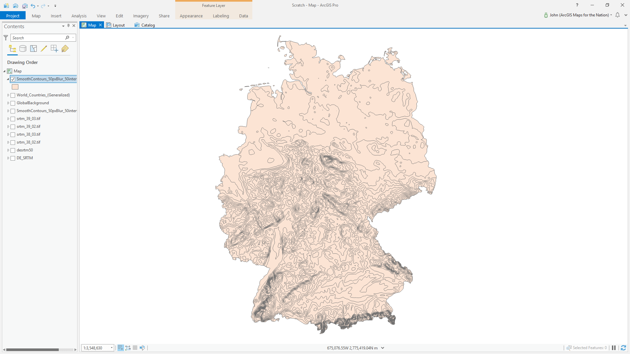The width and height of the screenshot is (630, 354).
Task: Click the peach layer symbol swatch
Action: pyautogui.click(x=15, y=87)
